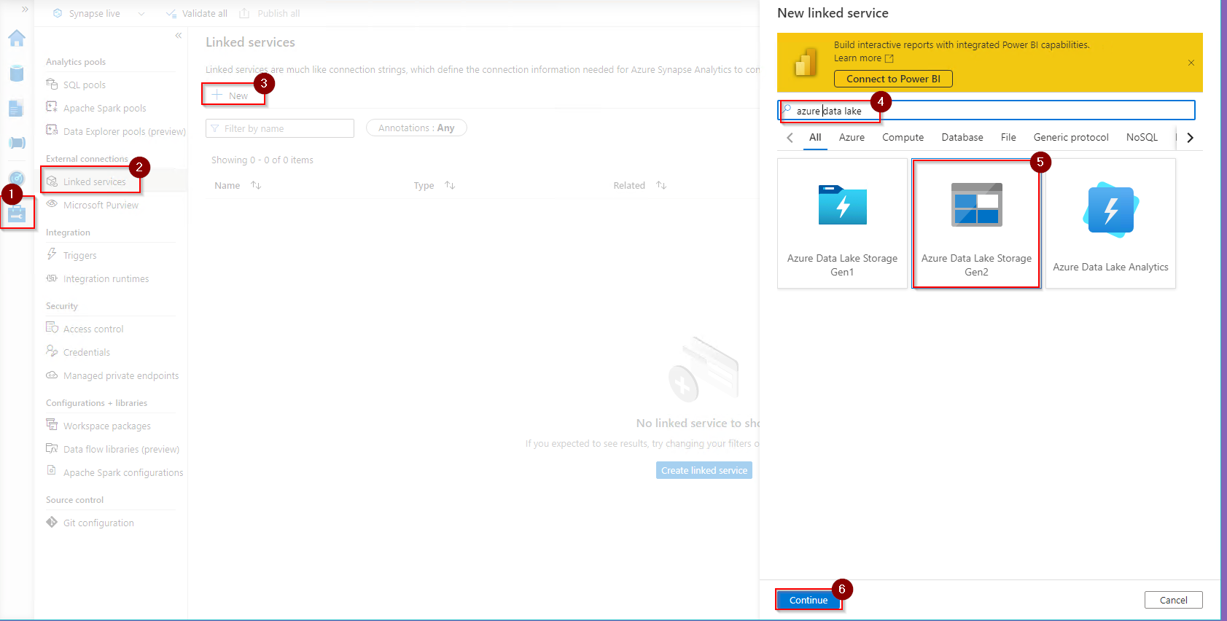Image resolution: width=1227 pixels, height=621 pixels.
Task: Open the Integrate hub icon
Action: [x=17, y=143]
